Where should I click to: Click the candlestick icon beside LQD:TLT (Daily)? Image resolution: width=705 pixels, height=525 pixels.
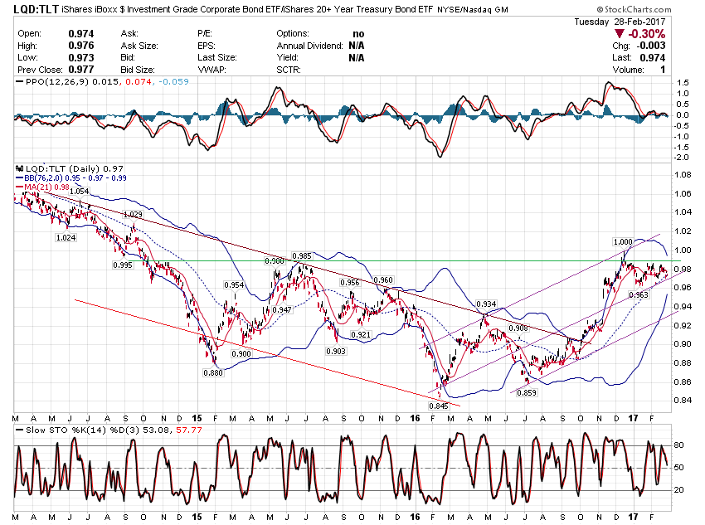[x=19, y=168]
